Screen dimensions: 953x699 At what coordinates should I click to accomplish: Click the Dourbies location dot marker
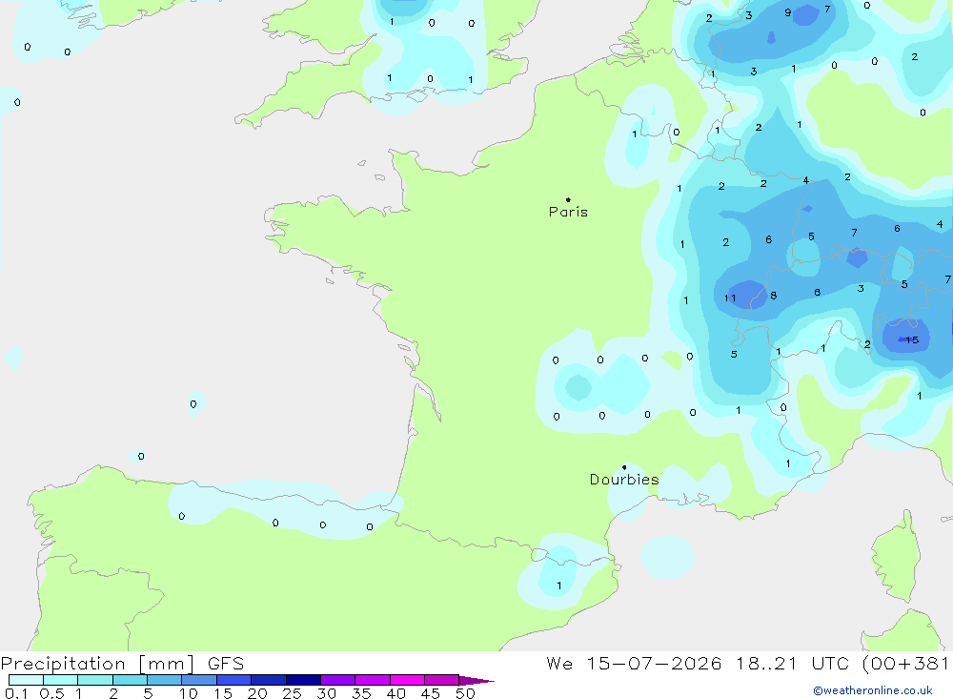click(x=624, y=467)
